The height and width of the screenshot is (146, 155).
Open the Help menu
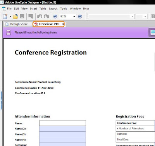(x=86, y=8)
